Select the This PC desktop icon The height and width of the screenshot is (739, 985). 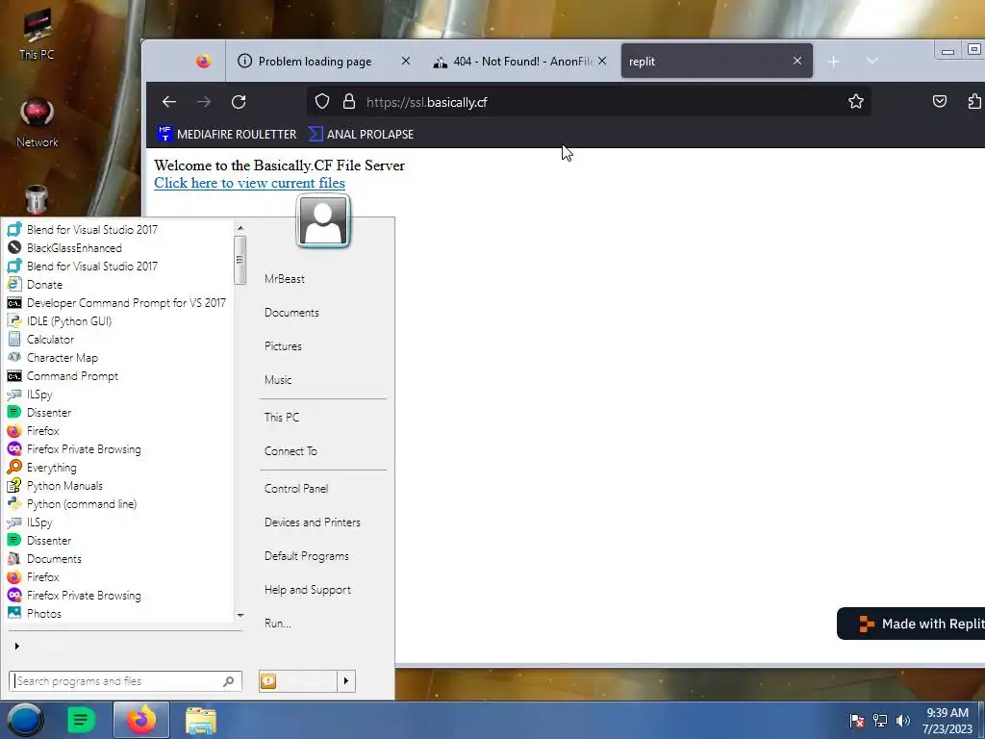[38, 36]
